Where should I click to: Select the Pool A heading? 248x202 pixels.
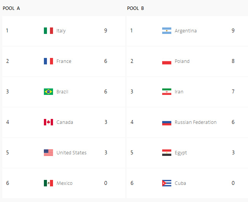click(x=11, y=8)
